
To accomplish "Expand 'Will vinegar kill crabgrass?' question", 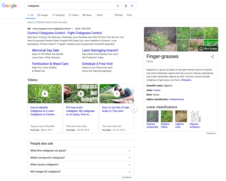I will pyautogui.click(x=81, y=172).
